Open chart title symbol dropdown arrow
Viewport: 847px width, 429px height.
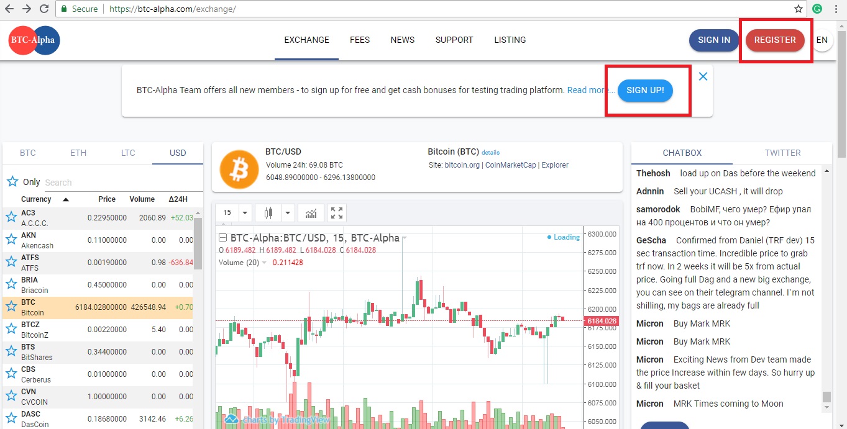tap(405, 238)
